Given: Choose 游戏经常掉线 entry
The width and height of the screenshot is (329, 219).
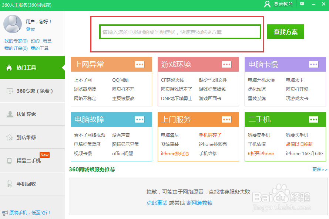Looking at the screenshot, I should pyautogui.click(x=212, y=89).
